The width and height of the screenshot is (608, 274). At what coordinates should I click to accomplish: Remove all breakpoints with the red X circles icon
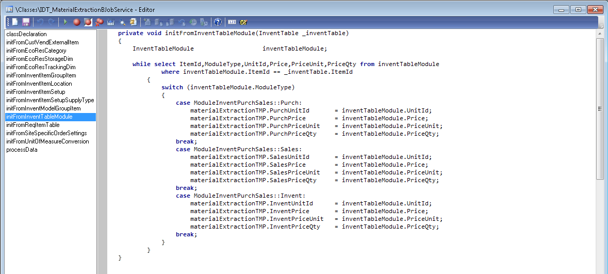click(x=99, y=22)
